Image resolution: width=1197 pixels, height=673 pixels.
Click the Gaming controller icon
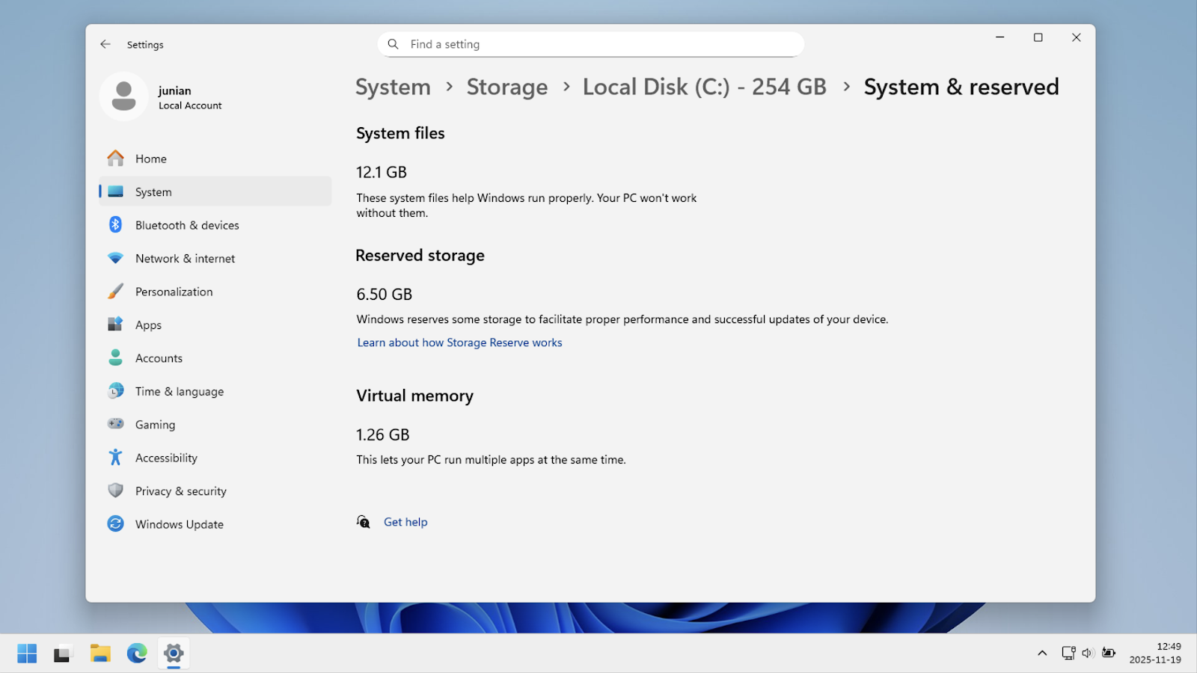point(115,424)
